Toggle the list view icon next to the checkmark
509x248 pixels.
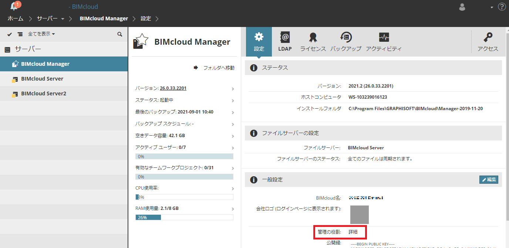pyautogui.click(x=20, y=34)
